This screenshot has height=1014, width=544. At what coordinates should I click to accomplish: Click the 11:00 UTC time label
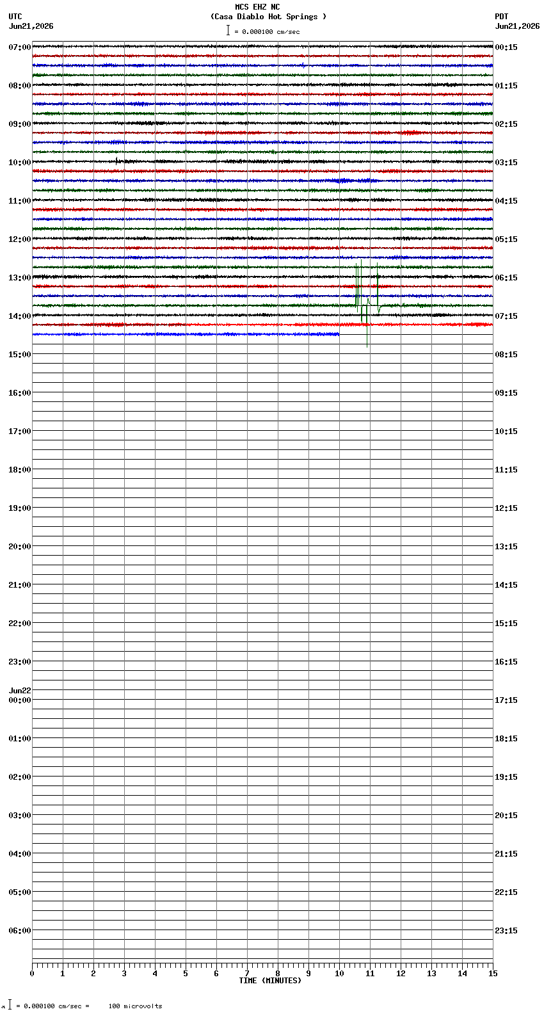tap(20, 201)
